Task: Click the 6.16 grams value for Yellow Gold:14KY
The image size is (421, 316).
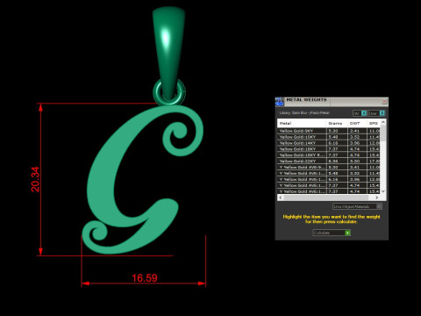Action: click(x=333, y=143)
